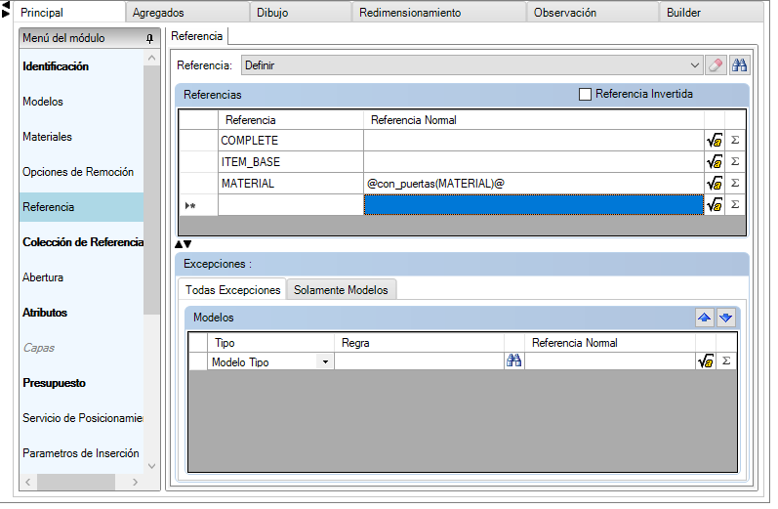
Task: Open Opciones de Remoción menu entry
Action: (78, 172)
